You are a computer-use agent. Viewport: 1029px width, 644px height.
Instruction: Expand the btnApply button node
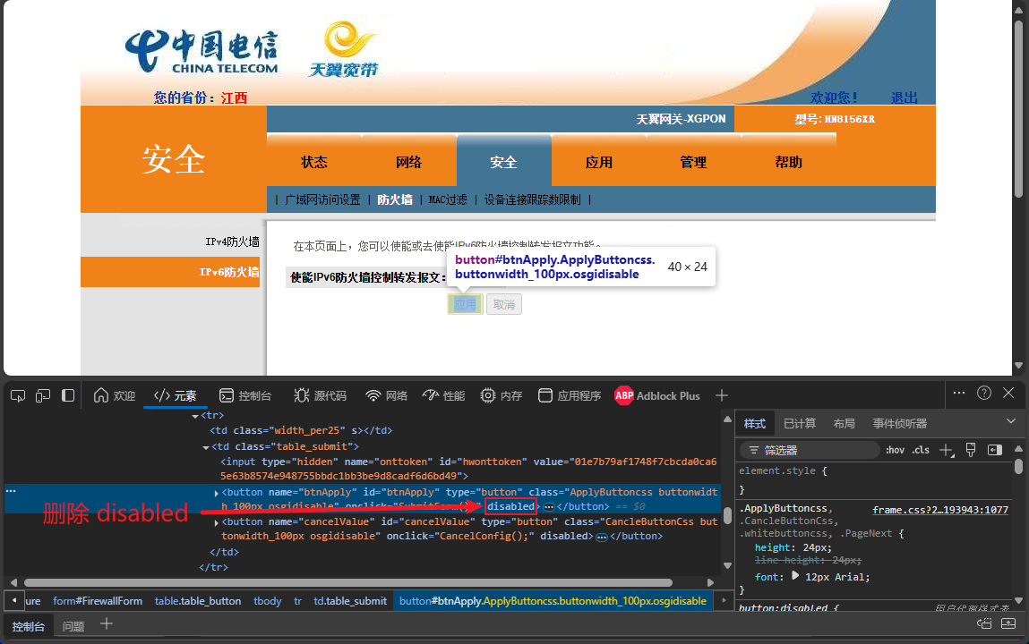point(216,493)
